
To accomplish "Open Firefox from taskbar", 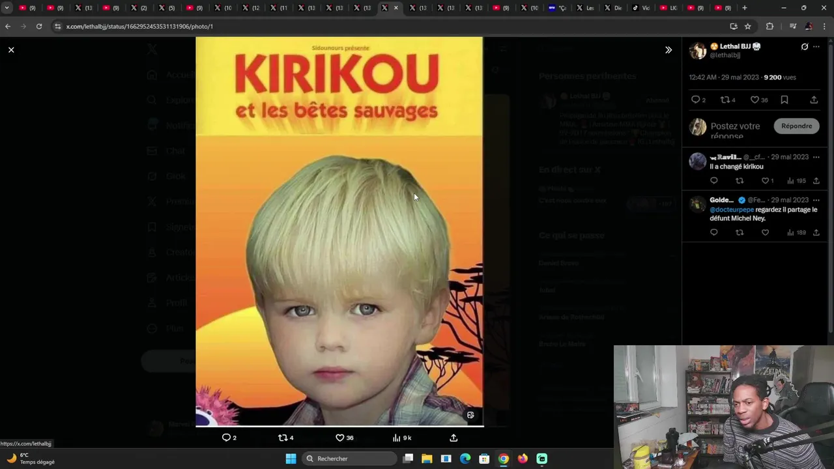I will pos(523,459).
